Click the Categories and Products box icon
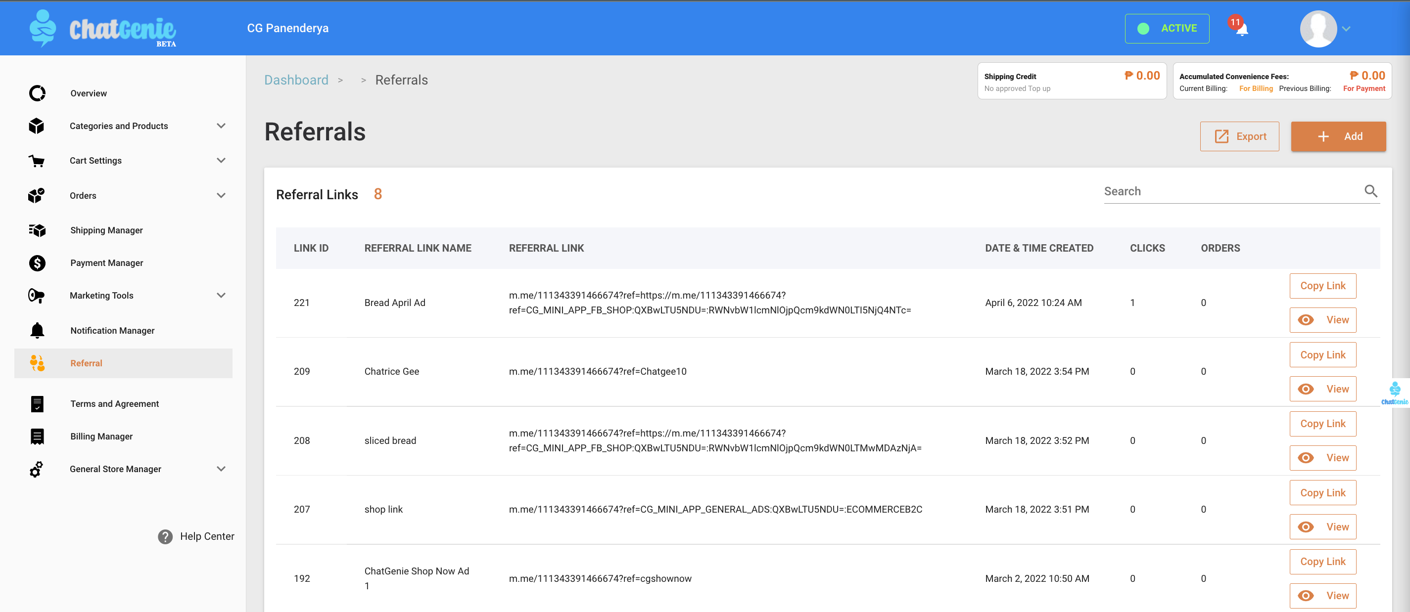This screenshot has height=612, width=1410. coord(37,126)
